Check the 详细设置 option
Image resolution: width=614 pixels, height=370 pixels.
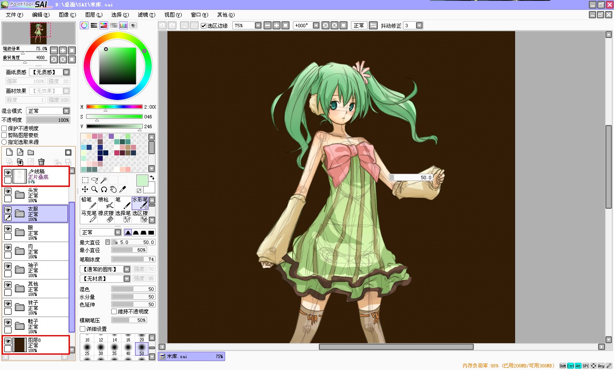[83, 329]
